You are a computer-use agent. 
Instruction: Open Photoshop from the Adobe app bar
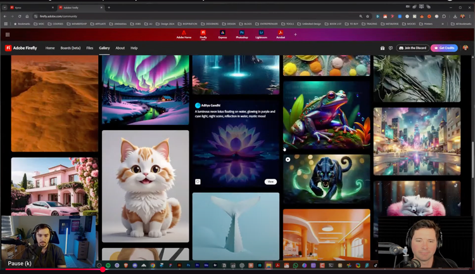click(x=241, y=34)
